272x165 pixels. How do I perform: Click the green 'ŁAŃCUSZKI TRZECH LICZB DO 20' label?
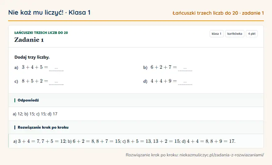click(x=41, y=33)
